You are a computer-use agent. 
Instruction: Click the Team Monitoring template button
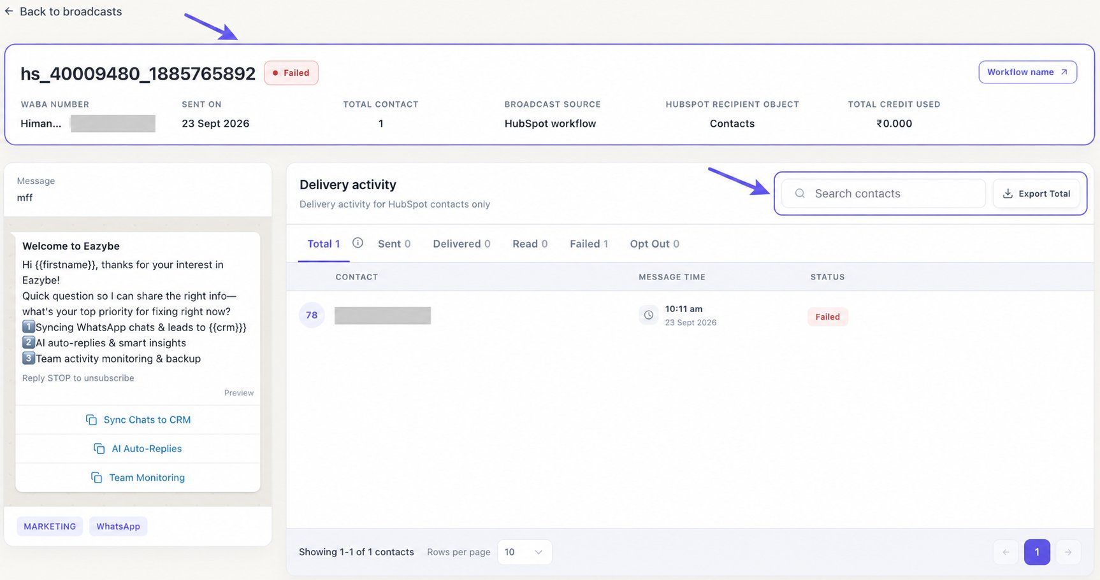138,477
